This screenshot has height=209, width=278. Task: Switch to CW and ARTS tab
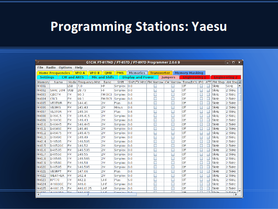pyautogui.click(x=73, y=78)
